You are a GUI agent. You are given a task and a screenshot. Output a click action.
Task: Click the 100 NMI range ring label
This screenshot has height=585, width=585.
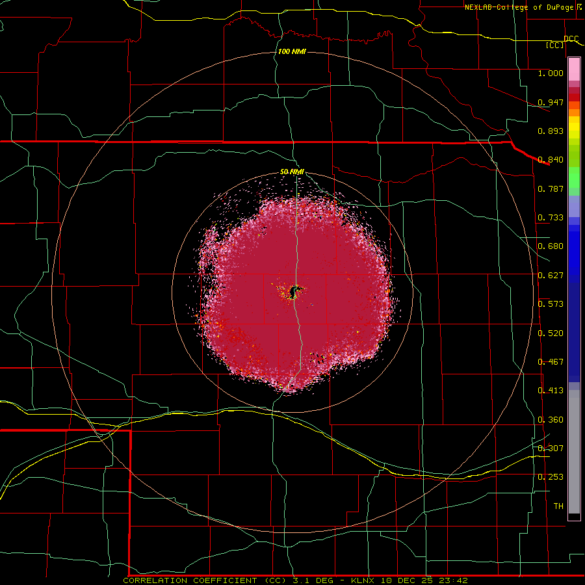(292, 51)
